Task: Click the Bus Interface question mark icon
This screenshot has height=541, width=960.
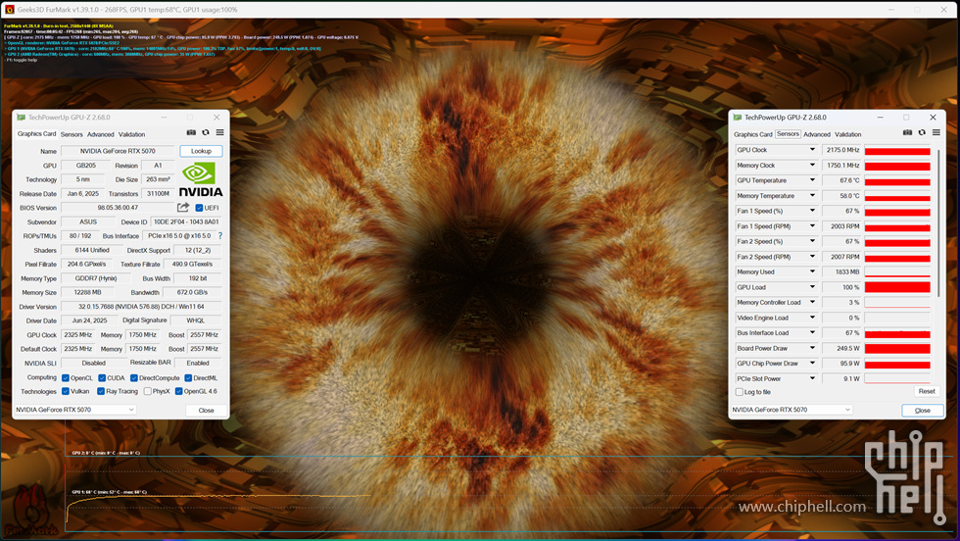Action: (x=220, y=236)
